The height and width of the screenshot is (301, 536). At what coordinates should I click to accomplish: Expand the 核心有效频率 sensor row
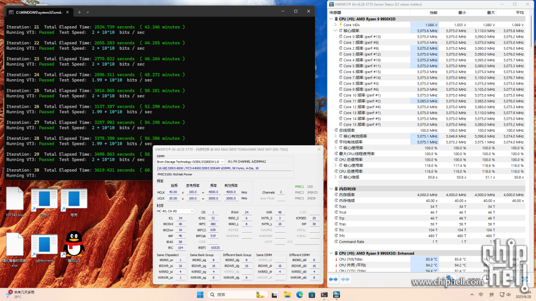coord(336,136)
